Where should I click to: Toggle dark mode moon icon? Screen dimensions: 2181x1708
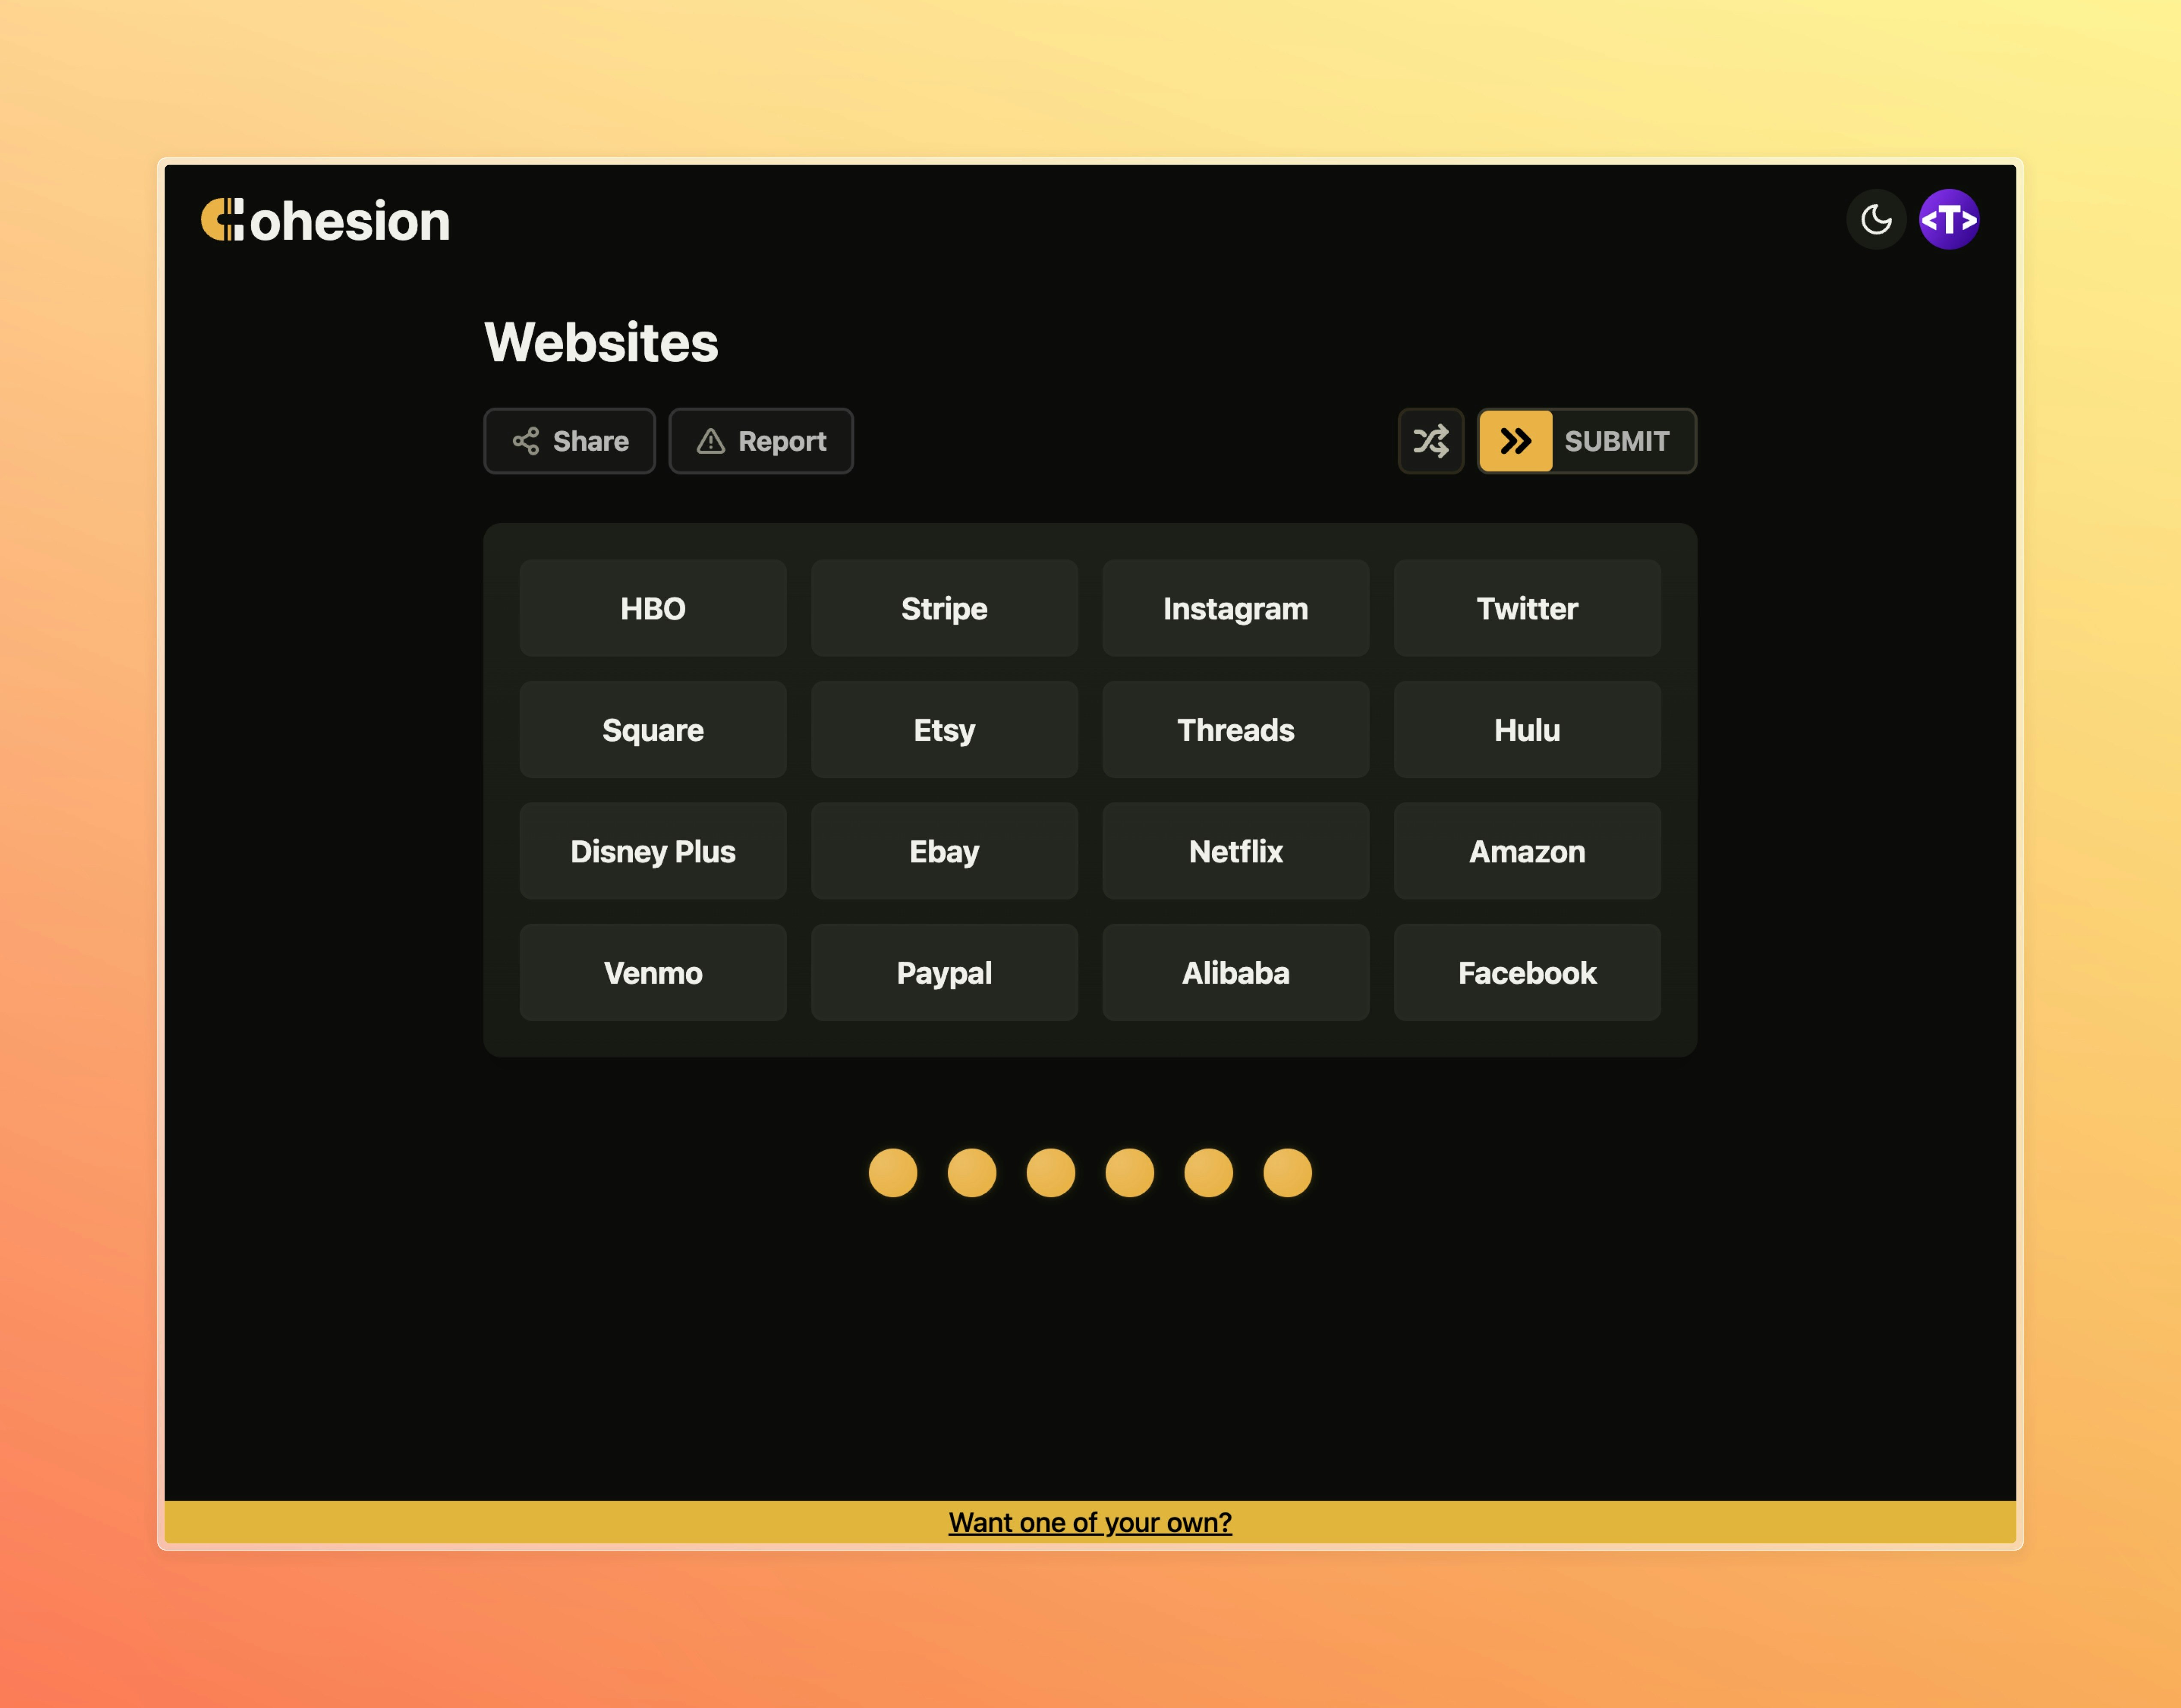click(x=1876, y=219)
